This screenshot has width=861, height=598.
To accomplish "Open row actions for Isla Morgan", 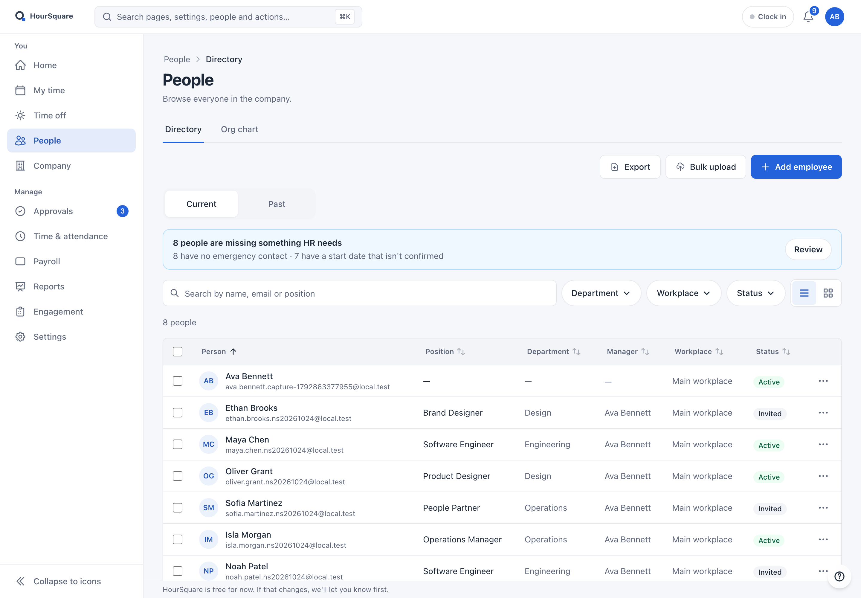I will 823,540.
